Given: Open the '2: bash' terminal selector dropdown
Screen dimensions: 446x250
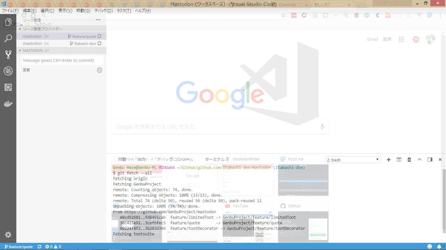Looking at the screenshot, I should pyautogui.click(x=353, y=160).
